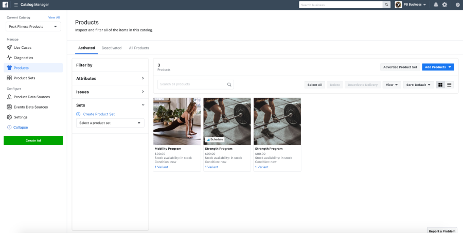Click the search magnifier button in top bar
Viewport: 463px width, 233px height.
386,5
